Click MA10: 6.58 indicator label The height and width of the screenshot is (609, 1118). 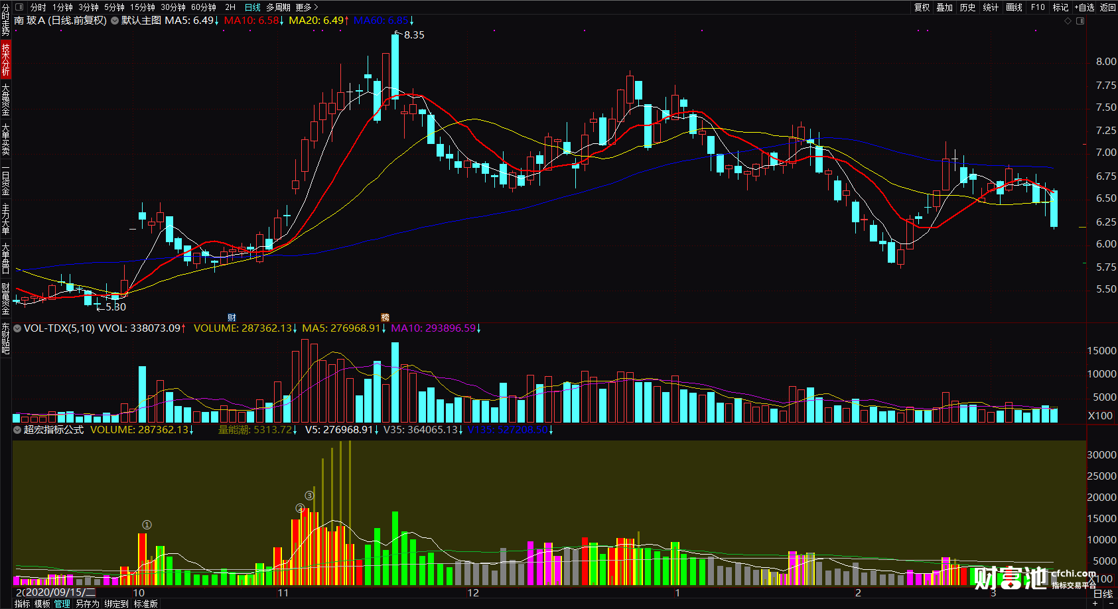253,21
